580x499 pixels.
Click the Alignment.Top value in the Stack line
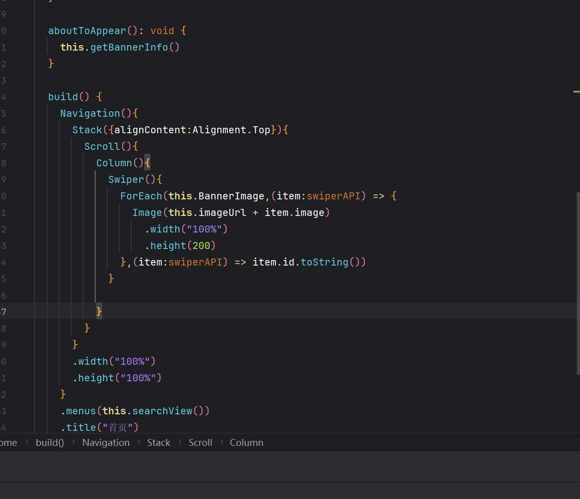[231, 130]
